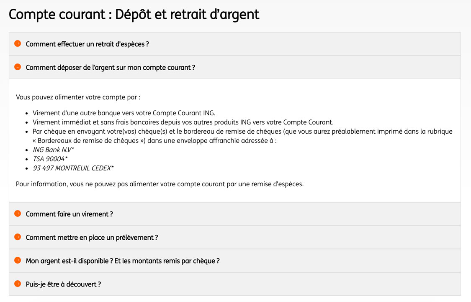Click the address line "93 497 MONTREUIL CEDEX*"
This screenshot has height=302, width=471.
(73, 168)
